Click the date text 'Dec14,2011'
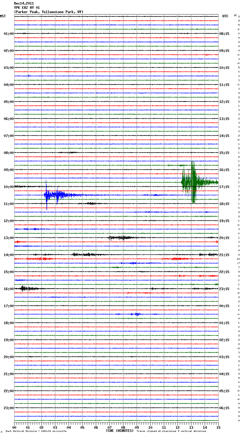The height and width of the screenshot is (435, 241). tap(24, 3)
